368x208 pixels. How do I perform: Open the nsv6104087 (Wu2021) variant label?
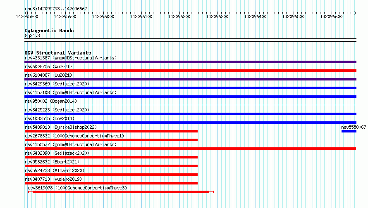[48, 75]
